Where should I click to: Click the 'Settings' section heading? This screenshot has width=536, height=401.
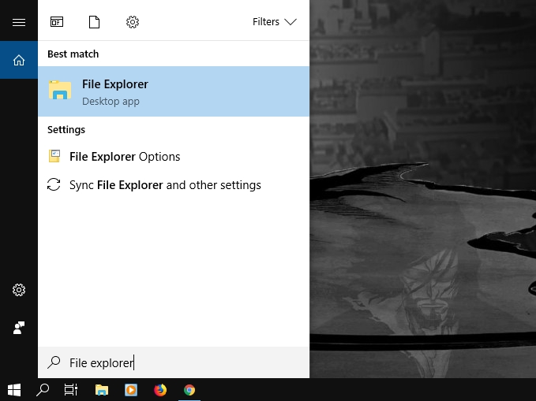[x=66, y=130]
